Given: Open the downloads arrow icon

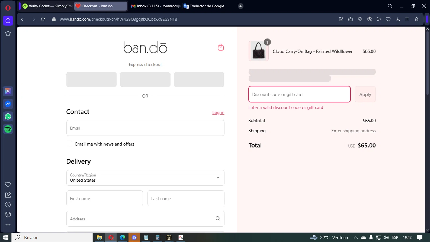Looking at the screenshot, I should [x=398, y=19].
